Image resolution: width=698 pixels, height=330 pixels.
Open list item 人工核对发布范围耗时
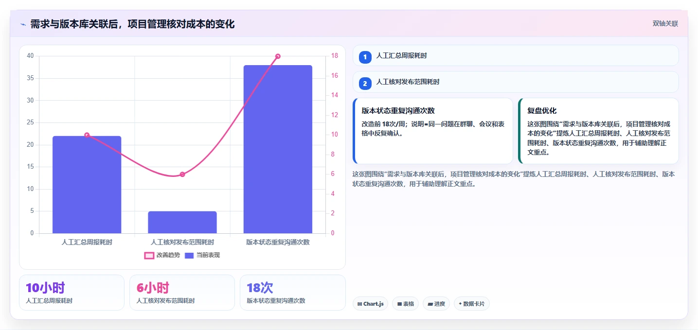point(516,82)
